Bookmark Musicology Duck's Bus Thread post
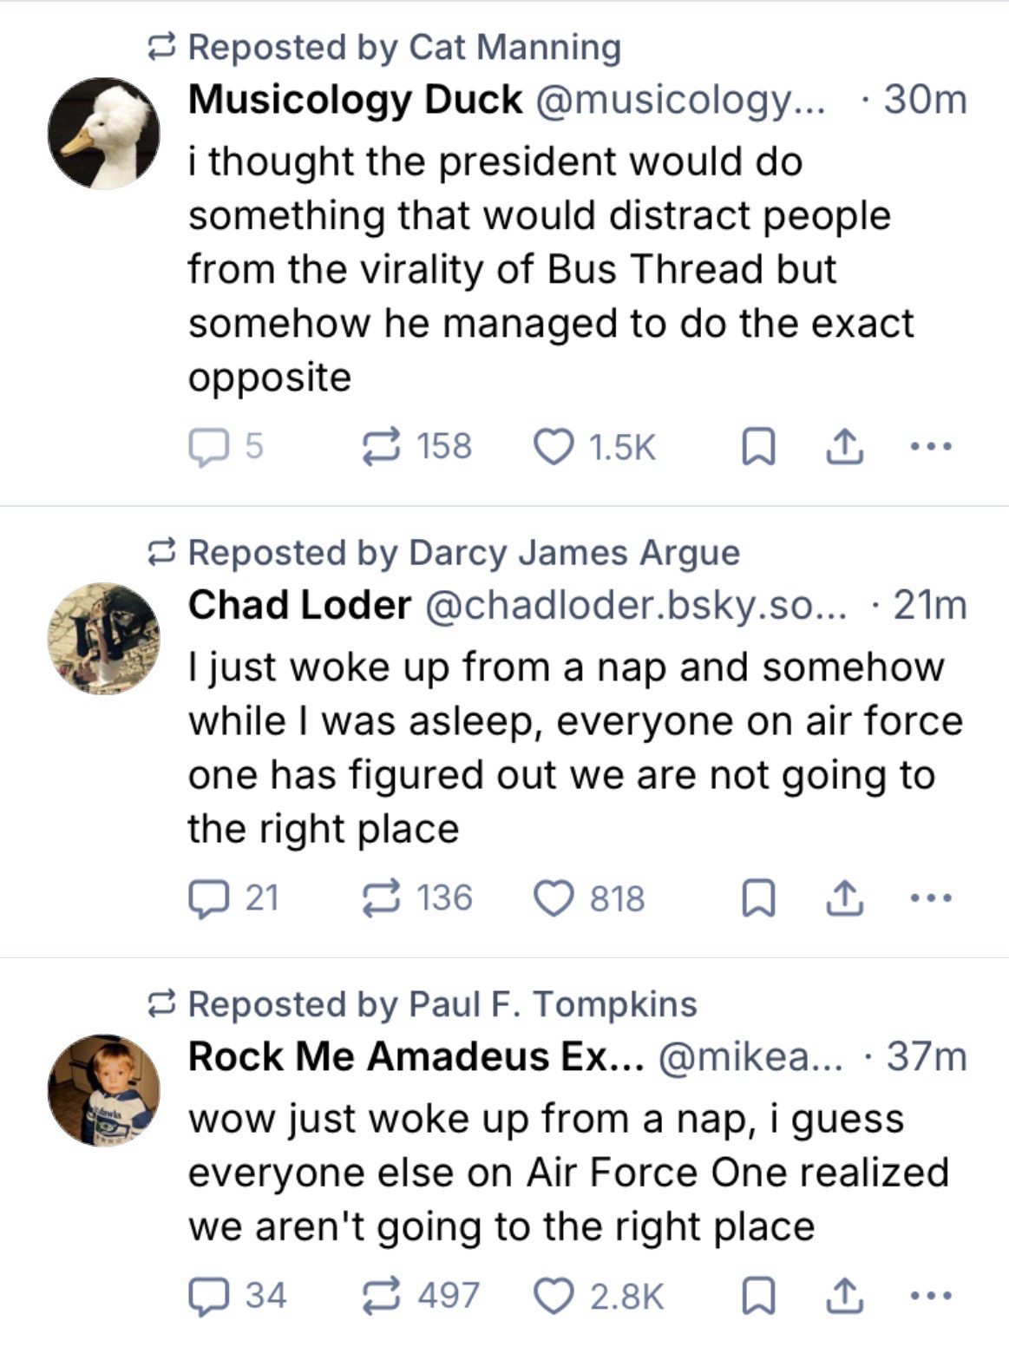This screenshot has width=1009, height=1354. click(758, 447)
